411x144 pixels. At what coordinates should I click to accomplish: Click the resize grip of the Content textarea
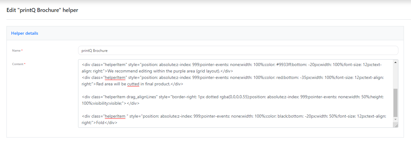click(396, 125)
